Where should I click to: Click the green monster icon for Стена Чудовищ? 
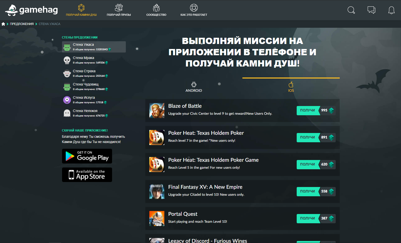point(67,87)
